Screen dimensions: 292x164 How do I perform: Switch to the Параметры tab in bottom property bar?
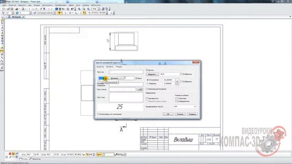pos(35,159)
